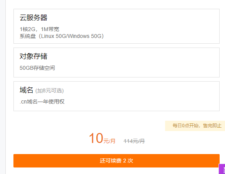Viewport: 225px width, 174px height.
Task: Open the purple floating widget at the corner
Action: (222, 169)
